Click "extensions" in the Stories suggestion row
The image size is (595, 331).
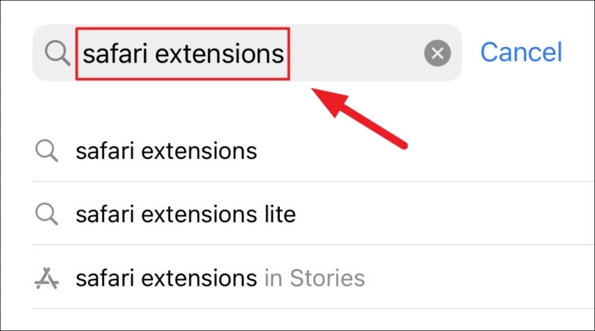199,278
